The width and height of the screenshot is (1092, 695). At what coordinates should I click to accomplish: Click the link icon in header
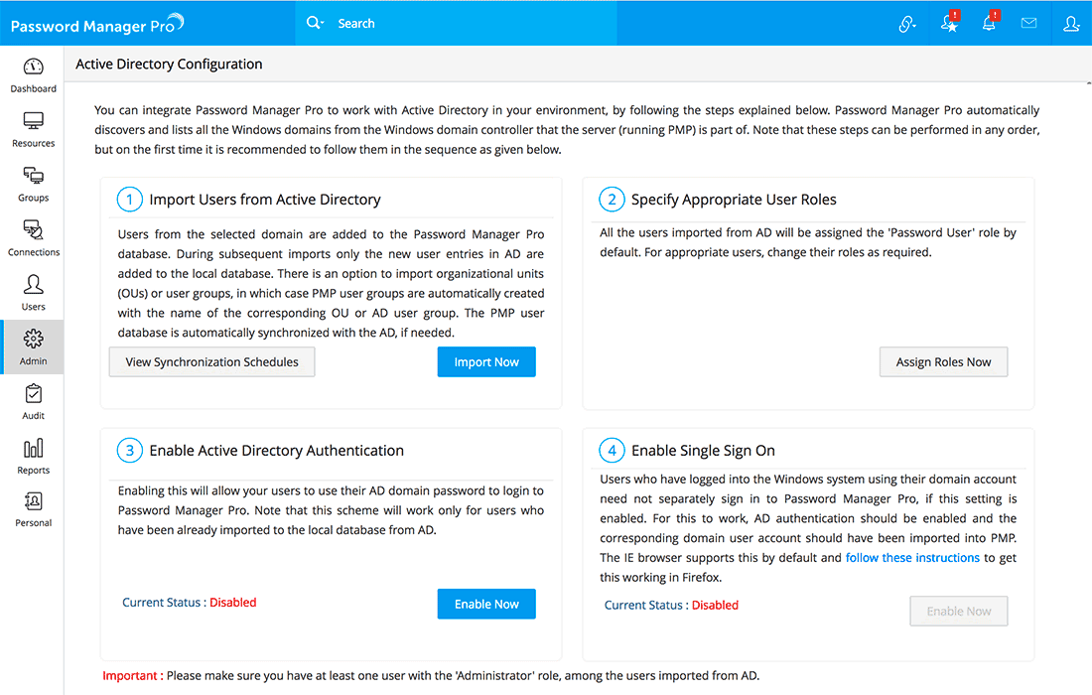(907, 24)
